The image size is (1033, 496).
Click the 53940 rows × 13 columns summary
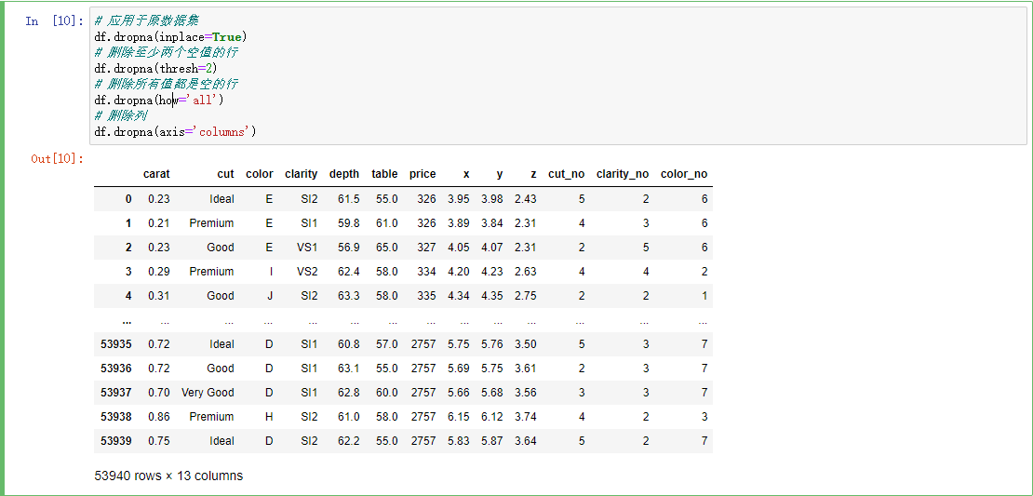(x=168, y=476)
